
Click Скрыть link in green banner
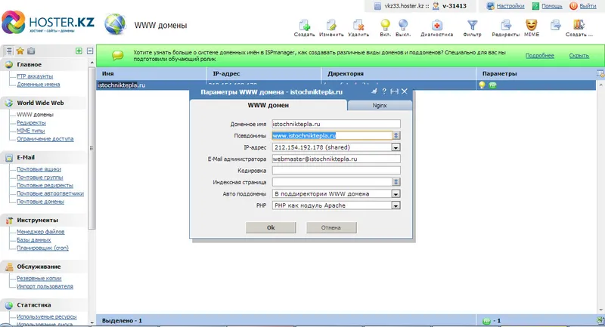coord(579,56)
